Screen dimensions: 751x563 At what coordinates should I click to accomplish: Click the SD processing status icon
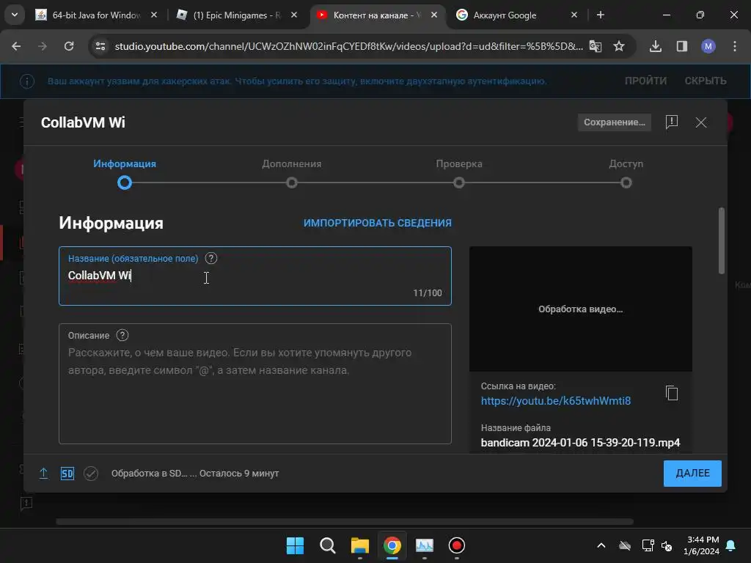point(67,474)
